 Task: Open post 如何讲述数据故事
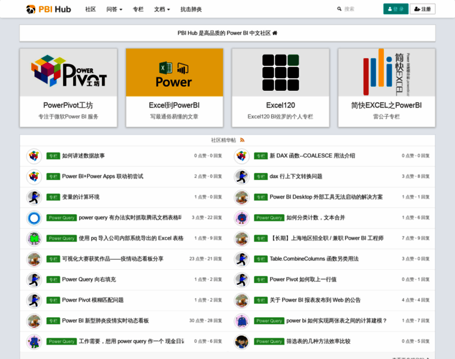click(x=83, y=156)
